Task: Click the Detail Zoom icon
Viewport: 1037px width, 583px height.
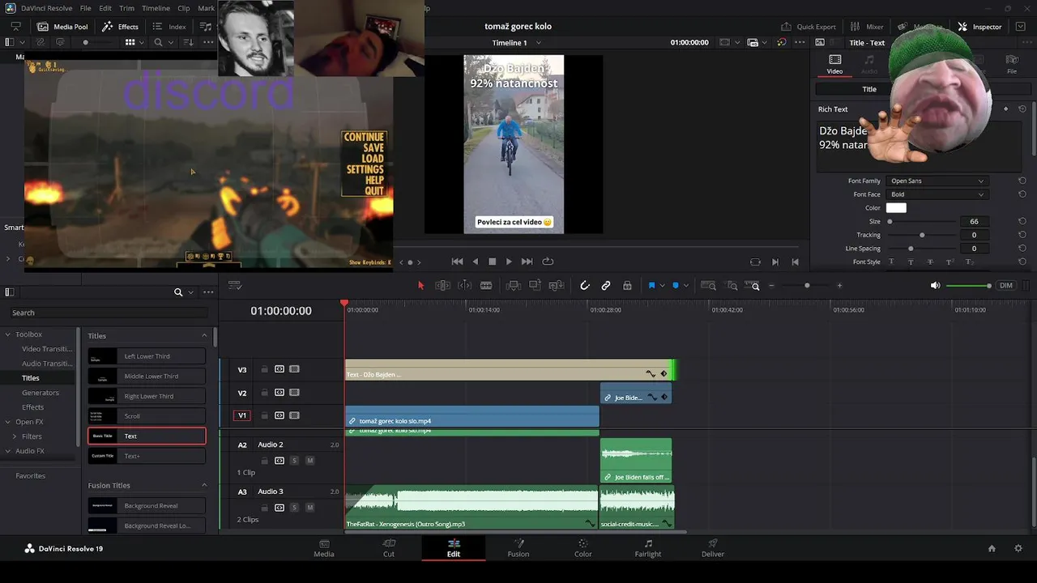Action: click(x=732, y=286)
